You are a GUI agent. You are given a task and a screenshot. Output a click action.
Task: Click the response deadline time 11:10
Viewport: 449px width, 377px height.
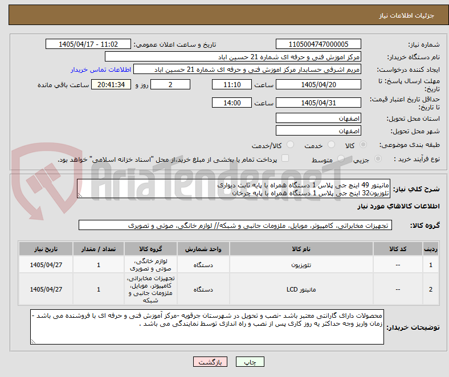pos(232,84)
